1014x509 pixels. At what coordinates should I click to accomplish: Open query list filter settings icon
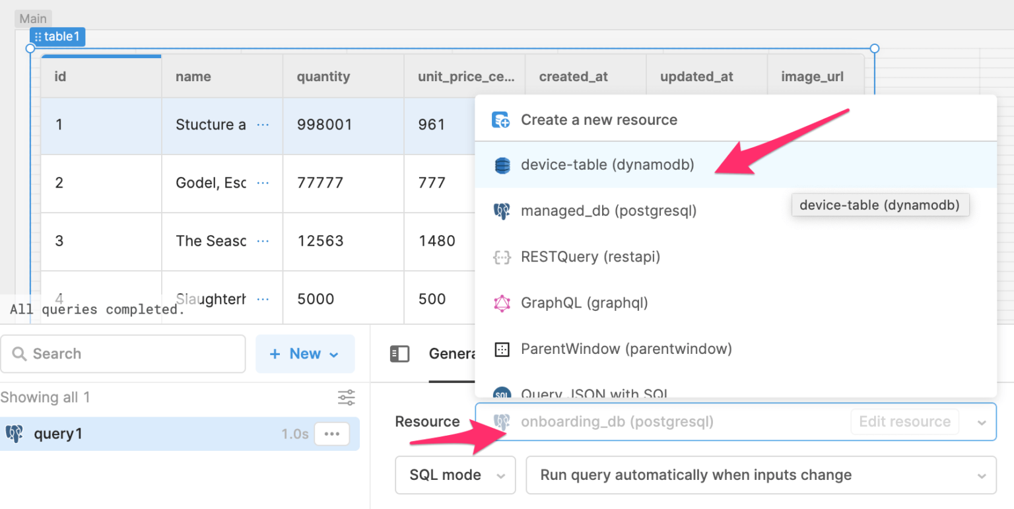click(x=346, y=397)
